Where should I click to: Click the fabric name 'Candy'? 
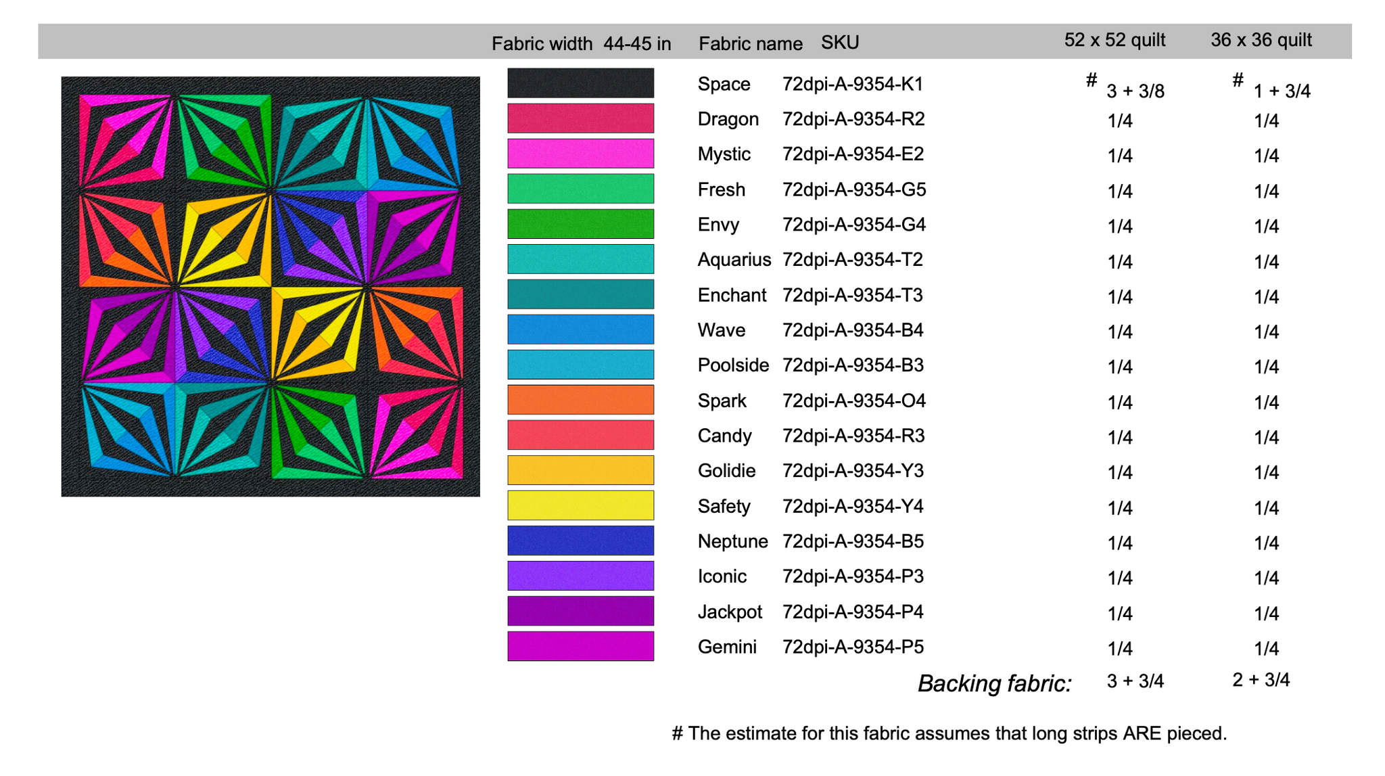coord(724,436)
